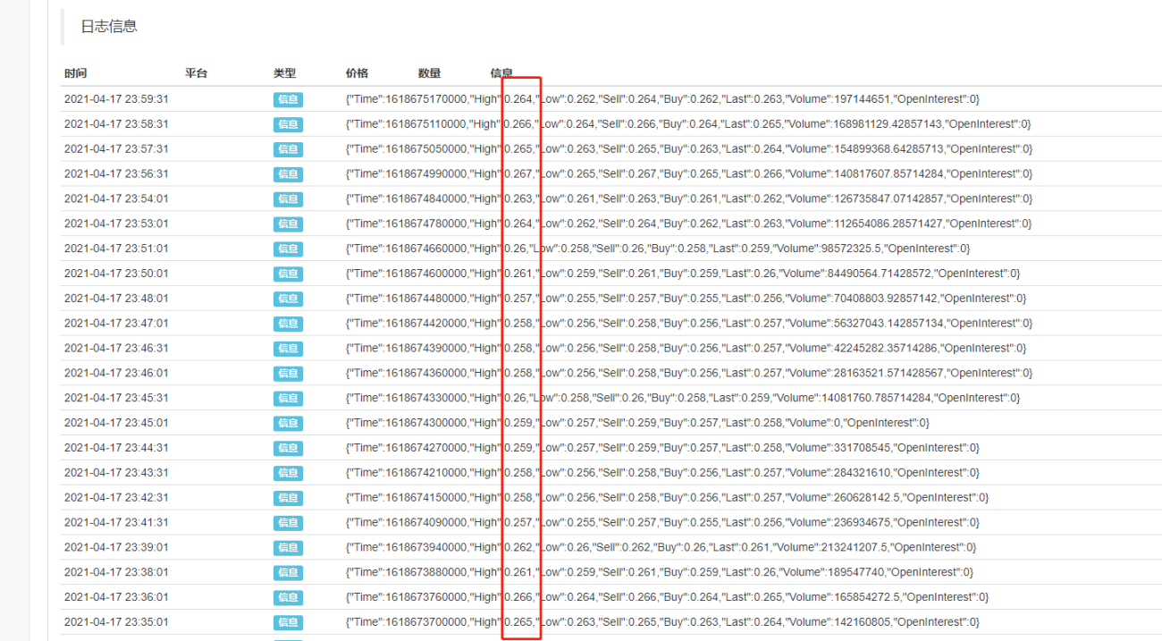The height and width of the screenshot is (641, 1162).
Task: Select timestamp 2021-04-17 23:48:01
Action: (116, 299)
